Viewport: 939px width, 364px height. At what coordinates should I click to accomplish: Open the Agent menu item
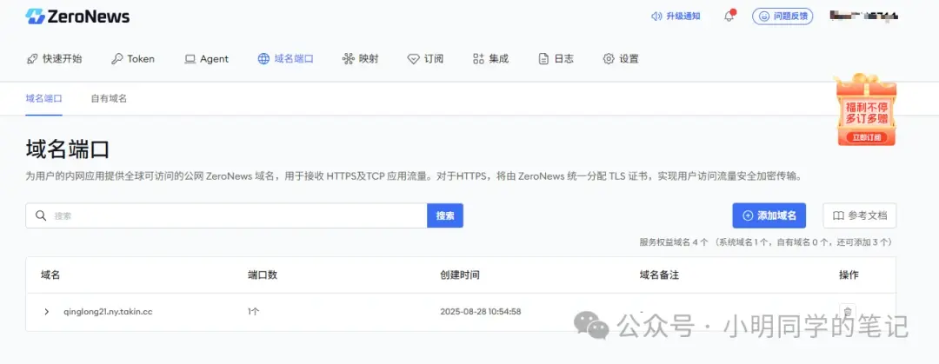[x=207, y=59]
